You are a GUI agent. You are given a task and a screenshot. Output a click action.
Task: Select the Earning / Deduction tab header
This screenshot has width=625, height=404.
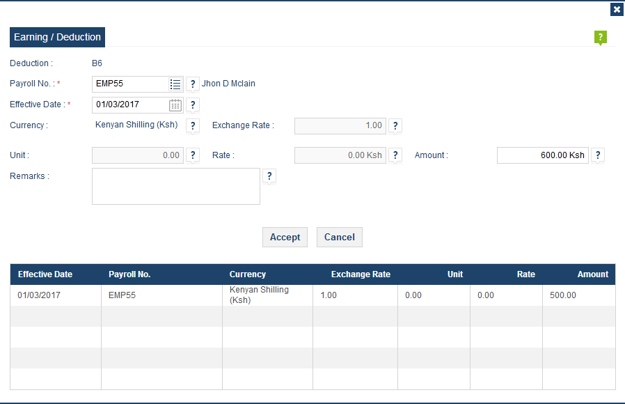57,37
